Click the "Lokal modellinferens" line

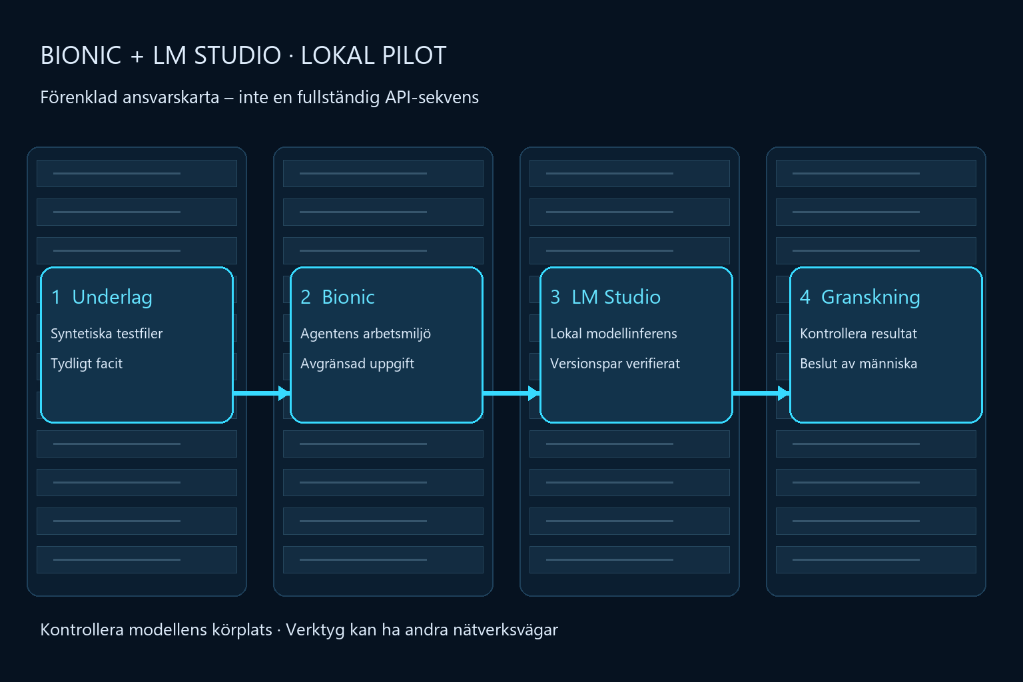click(x=613, y=334)
